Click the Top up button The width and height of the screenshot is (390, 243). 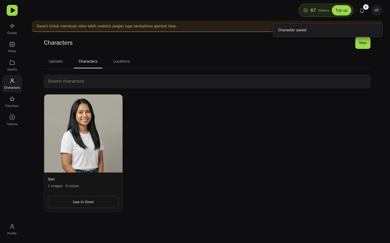[x=342, y=10]
